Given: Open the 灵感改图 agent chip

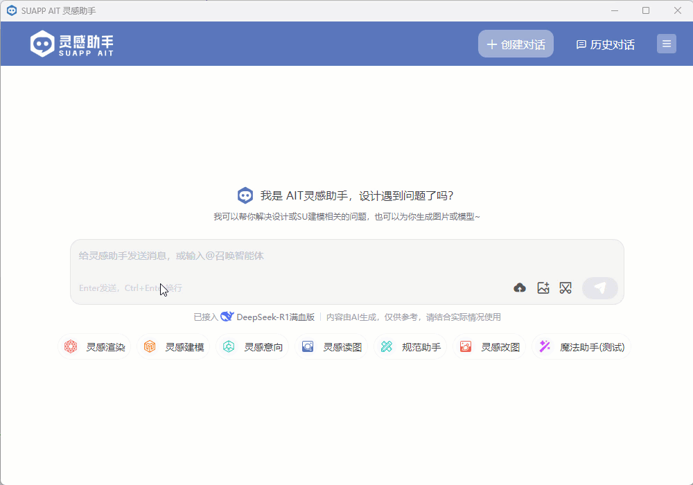Looking at the screenshot, I should (490, 347).
